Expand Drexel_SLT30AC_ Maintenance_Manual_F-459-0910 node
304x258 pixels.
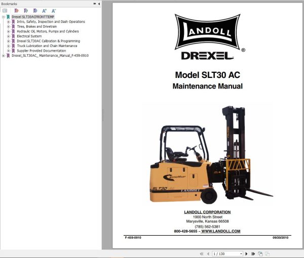[4, 56]
